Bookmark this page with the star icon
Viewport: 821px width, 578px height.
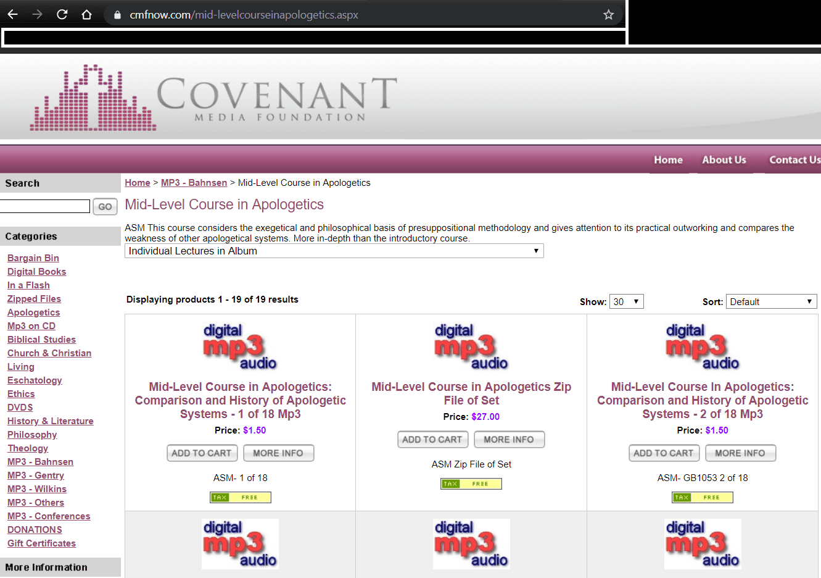pos(608,15)
